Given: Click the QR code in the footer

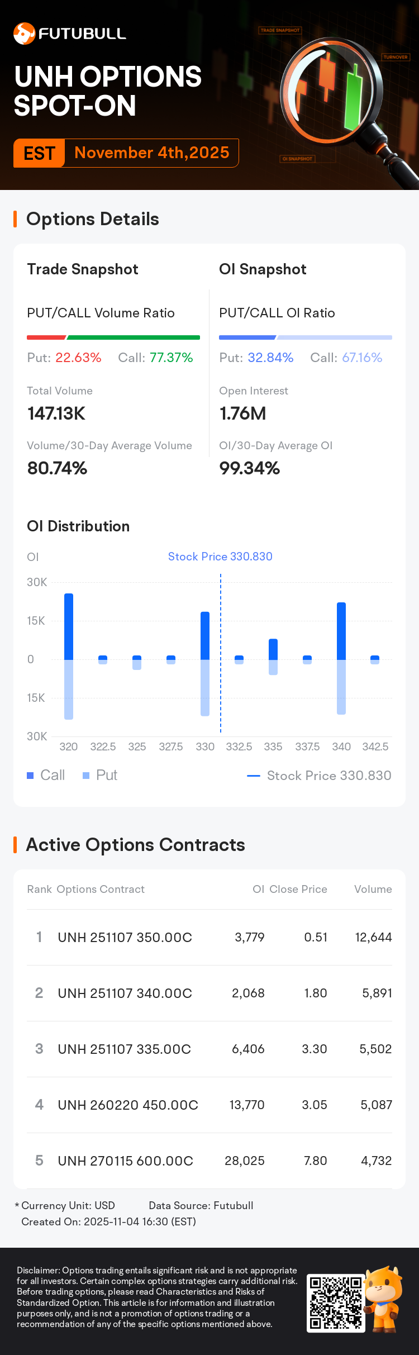Looking at the screenshot, I should tap(335, 1302).
